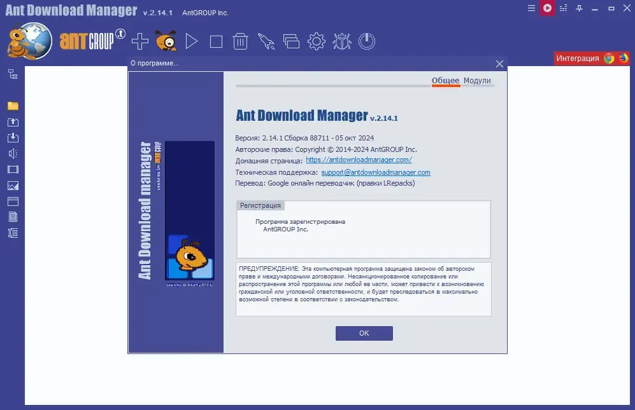Click the Авторские права copyright line

(x=326, y=149)
